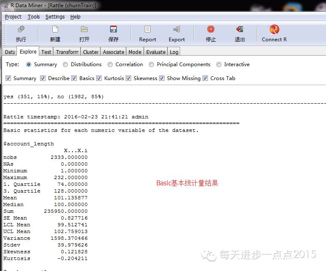Choose the Principal Components radio option
Image resolution: width=326 pixels, height=271 pixels.
point(151,64)
